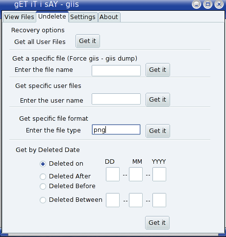226x237 pixels.
Task: Click the first MM month field
Action: pos(136,174)
